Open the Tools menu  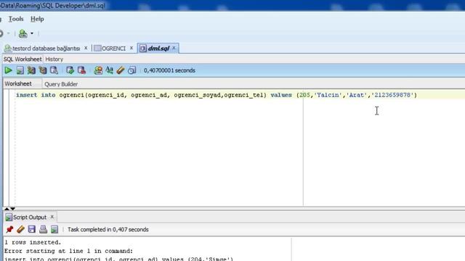(x=16, y=19)
